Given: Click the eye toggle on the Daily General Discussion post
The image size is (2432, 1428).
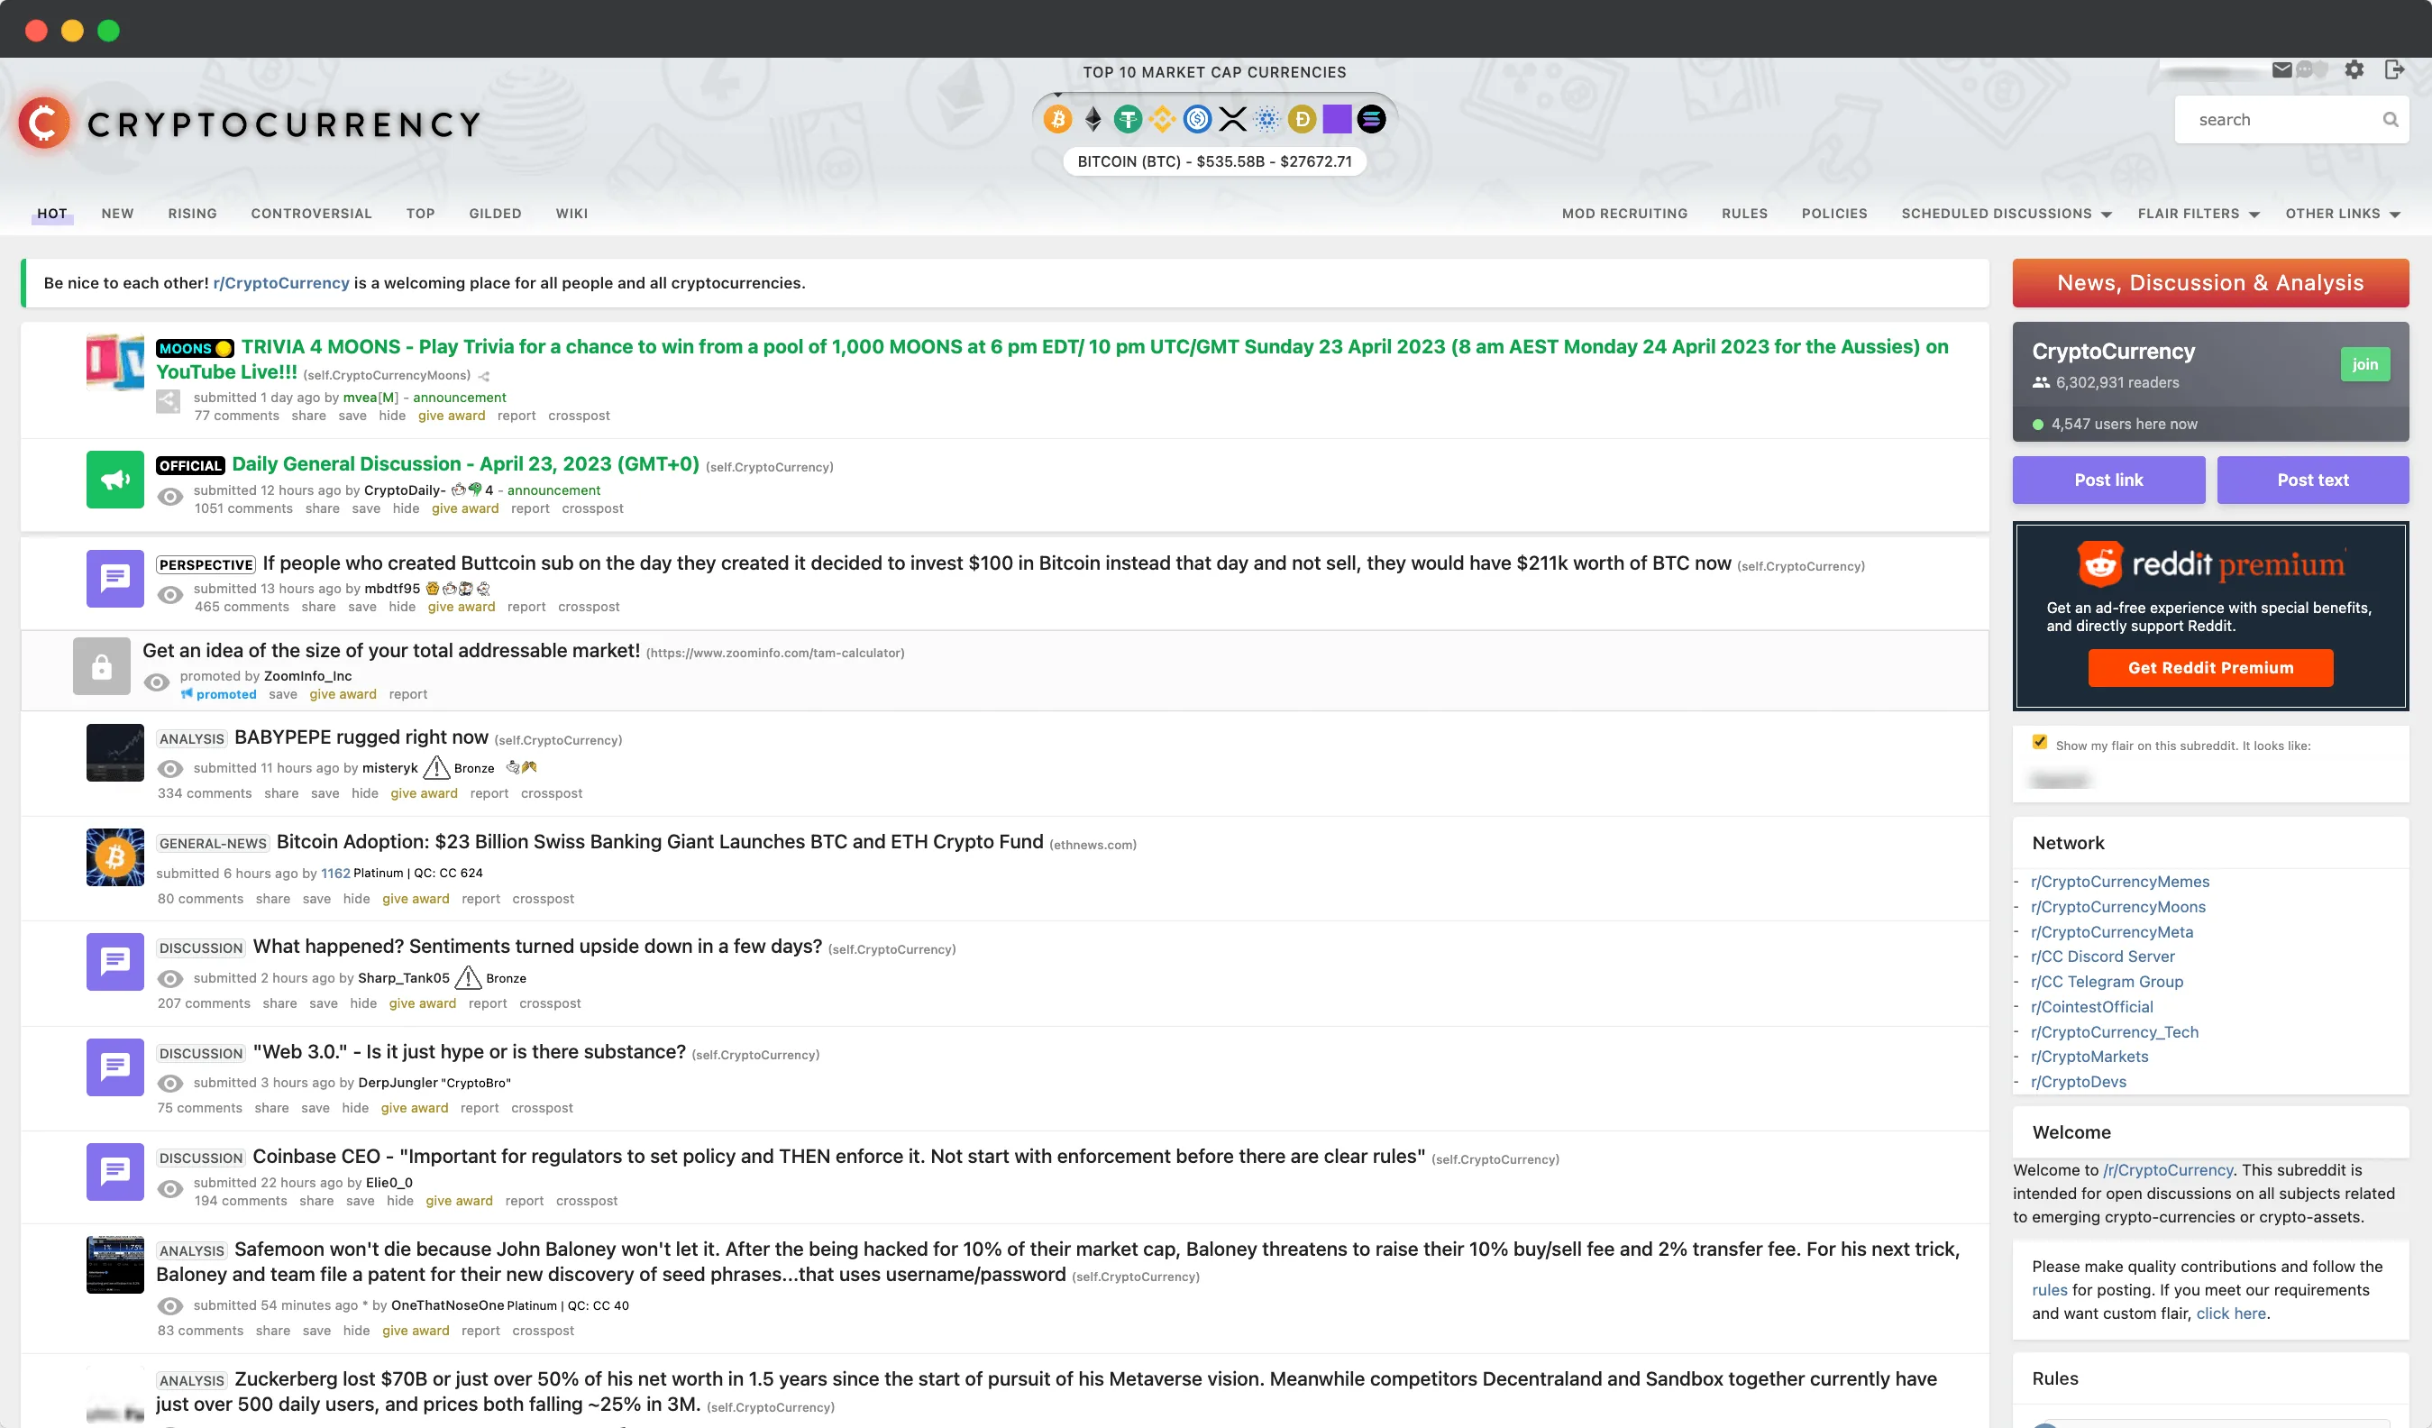Looking at the screenshot, I should coord(169,496).
